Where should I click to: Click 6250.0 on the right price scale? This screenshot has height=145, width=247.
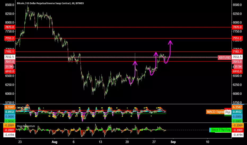pyautogui.click(x=237, y=85)
